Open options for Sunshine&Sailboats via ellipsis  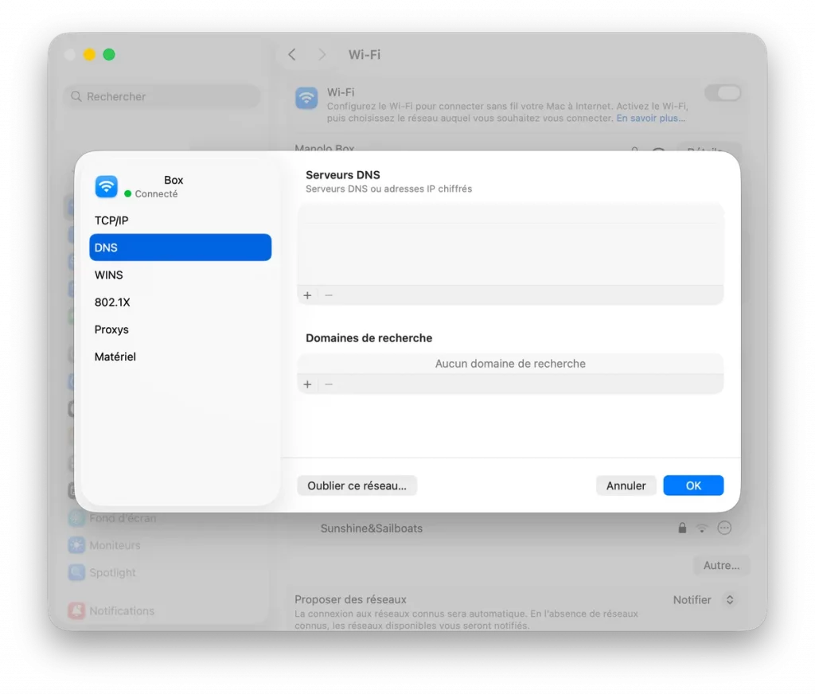(x=723, y=528)
